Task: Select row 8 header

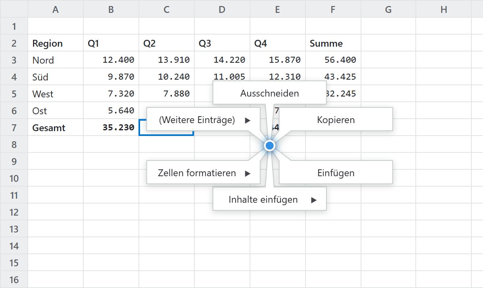Action: click(x=14, y=144)
